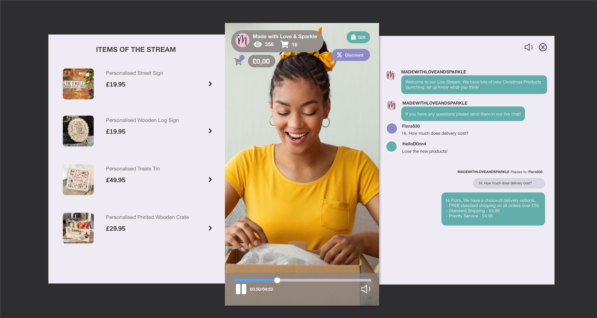Toggle the video player volume
597x318 pixels.
point(365,289)
